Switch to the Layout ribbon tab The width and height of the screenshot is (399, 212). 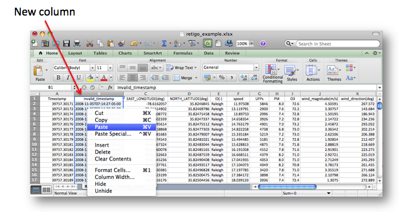pyautogui.click(x=75, y=53)
